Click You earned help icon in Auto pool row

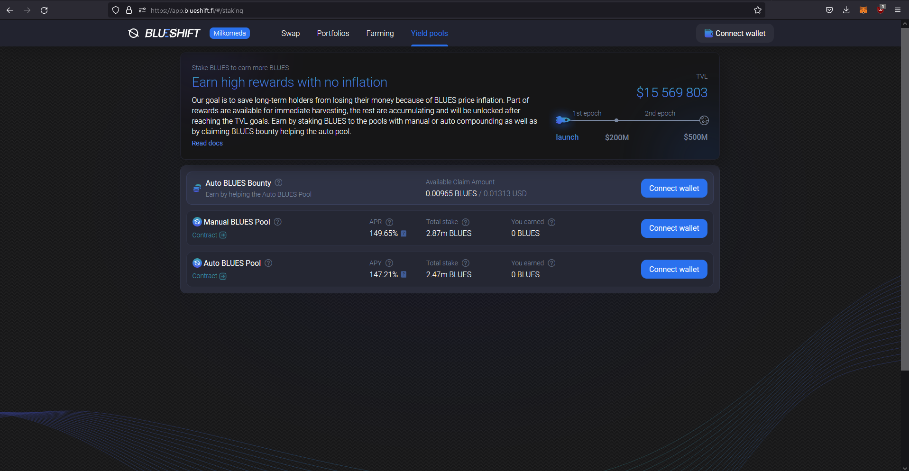point(551,263)
